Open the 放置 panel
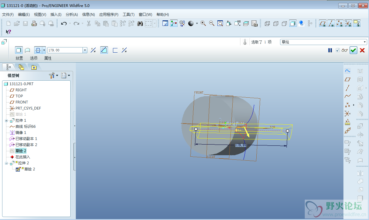 (19, 58)
